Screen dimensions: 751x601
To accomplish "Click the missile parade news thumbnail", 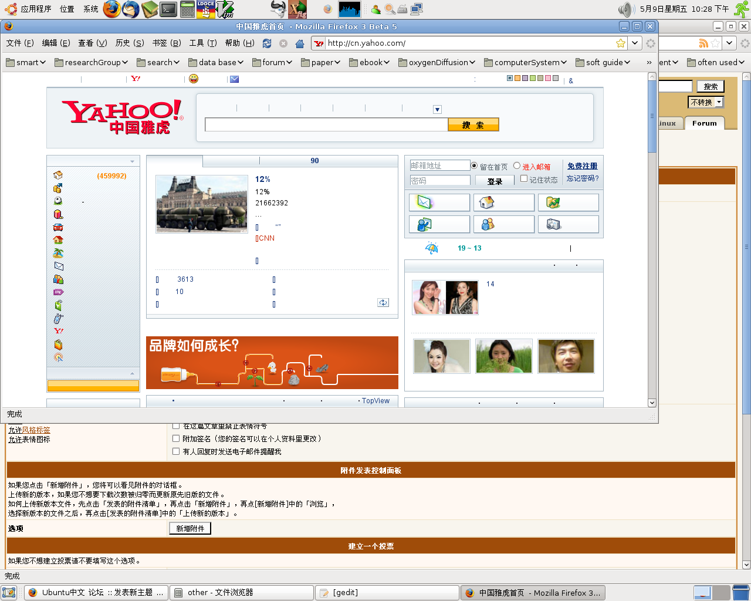I will point(202,204).
